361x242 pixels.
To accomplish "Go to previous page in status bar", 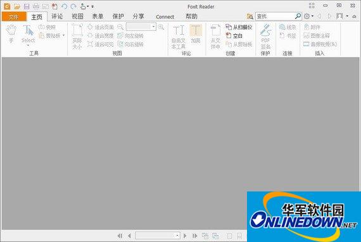I will click(129, 236).
